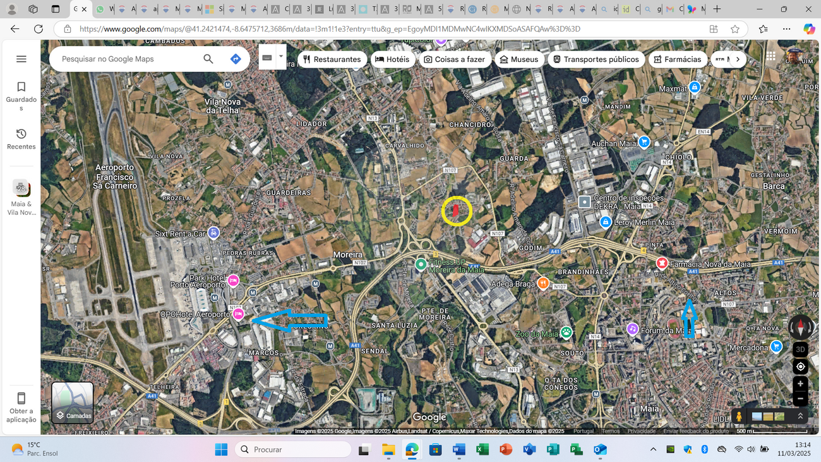Select the Farmácia Nova da Maia pin
This screenshot has height=462, width=821.
click(x=662, y=264)
